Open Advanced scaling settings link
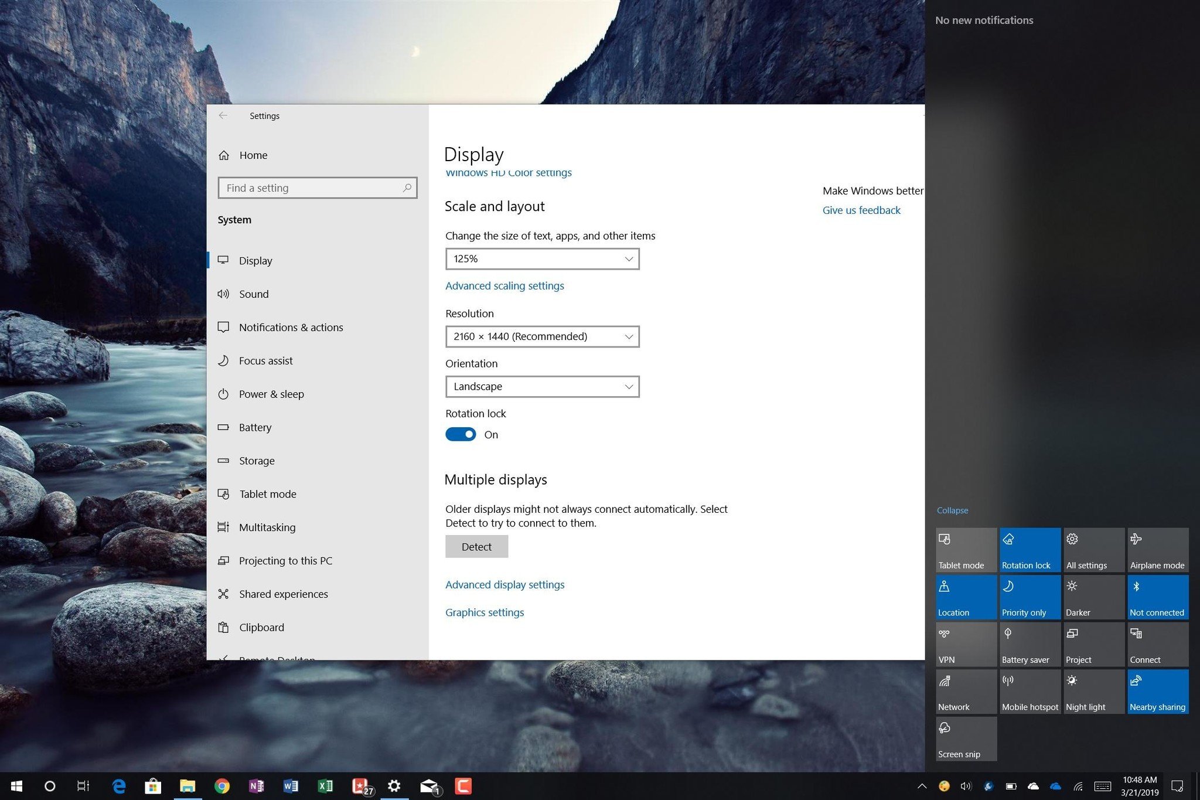 (504, 285)
